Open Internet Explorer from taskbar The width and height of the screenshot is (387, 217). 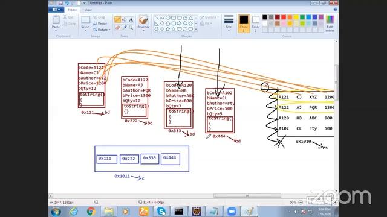tap(74, 212)
